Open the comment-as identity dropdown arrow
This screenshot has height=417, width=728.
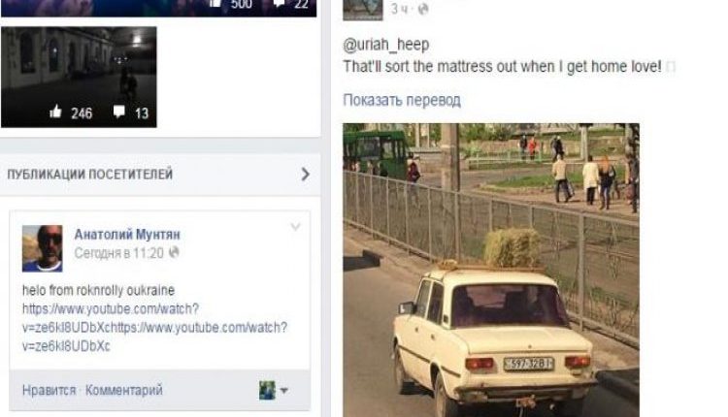[284, 391]
